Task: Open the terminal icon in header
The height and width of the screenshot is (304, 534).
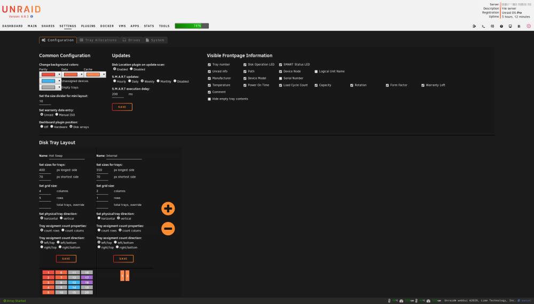Action: (483, 26)
